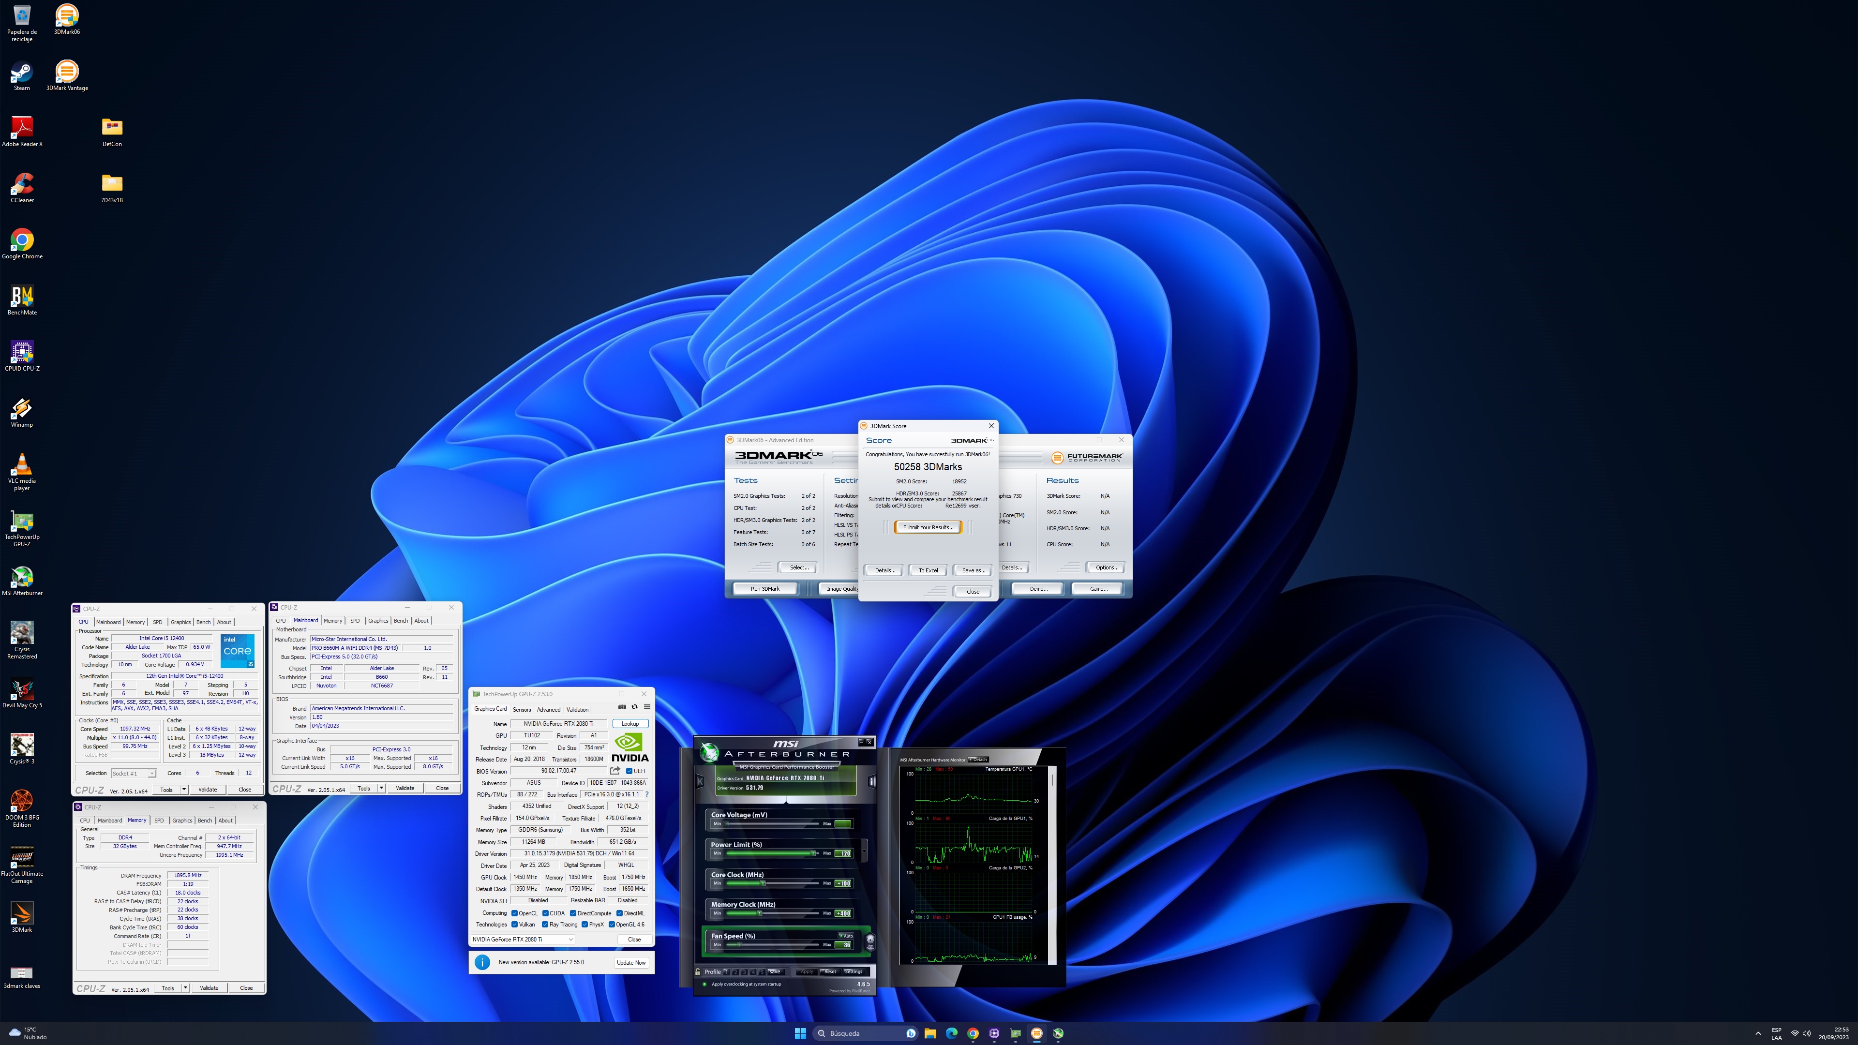Switch to the Validation tab in GPU-Z
This screenshot has width=1858, height=1045.
[577, 710]
